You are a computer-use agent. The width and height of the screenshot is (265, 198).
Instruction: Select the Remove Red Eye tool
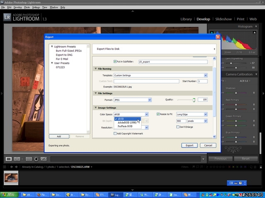36,159
